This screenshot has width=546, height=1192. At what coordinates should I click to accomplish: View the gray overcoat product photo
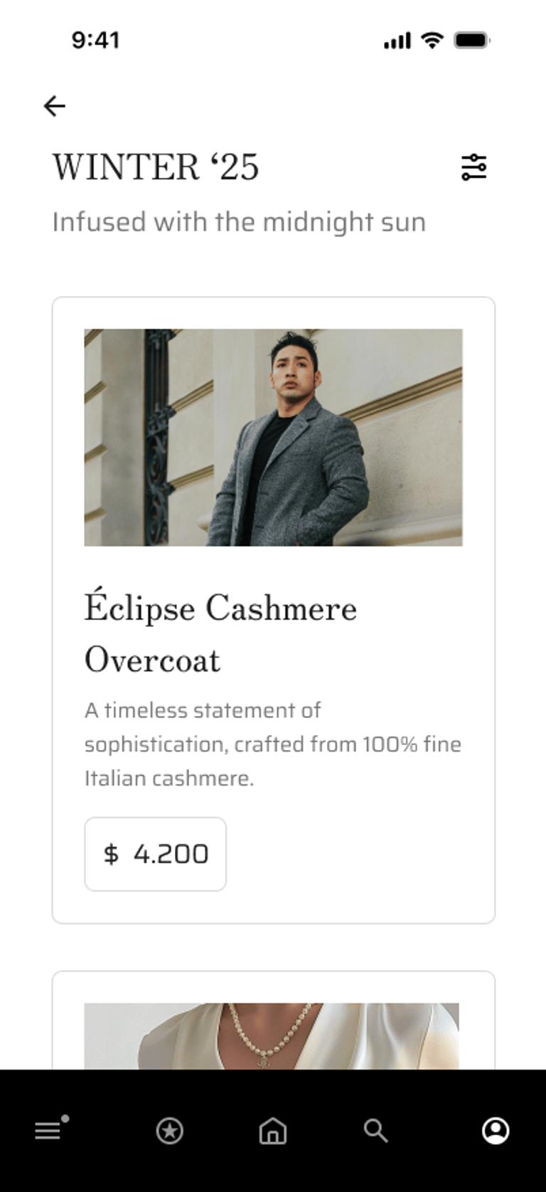(273, 437)
